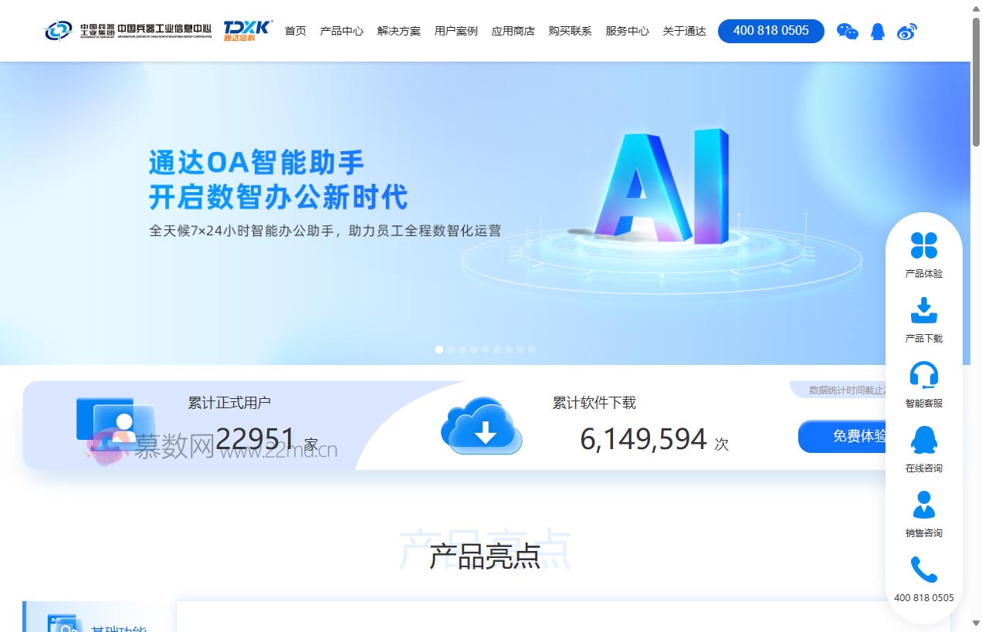
Task: Select 首页 in the navigation bar
Action: coord(295,32)
